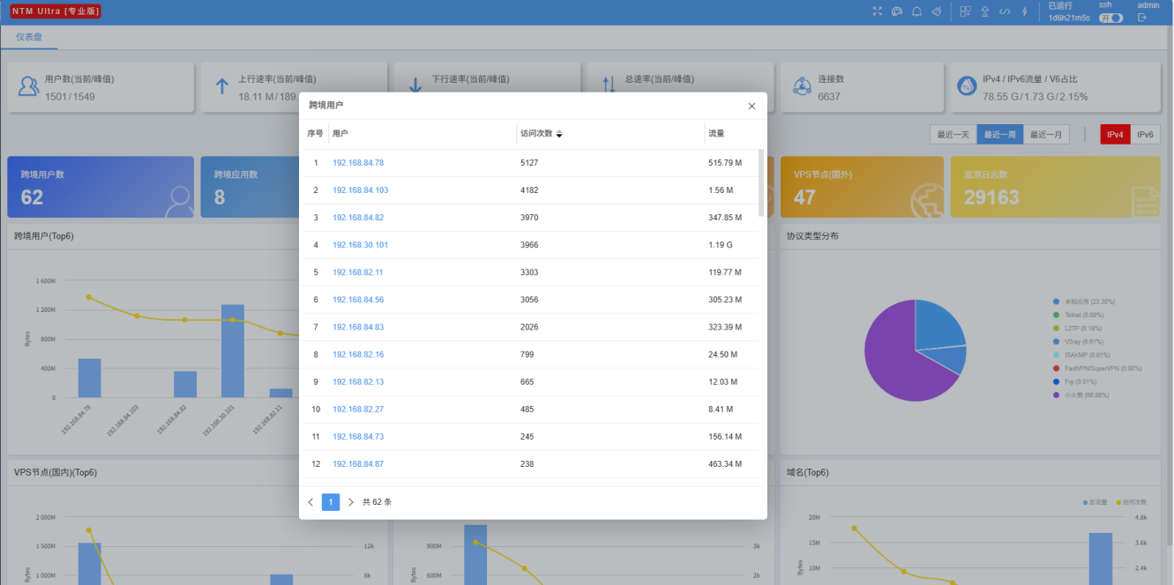Toggle Telnet legend entry
This screenshot has height=585, width=1174.
[1078, 315]
